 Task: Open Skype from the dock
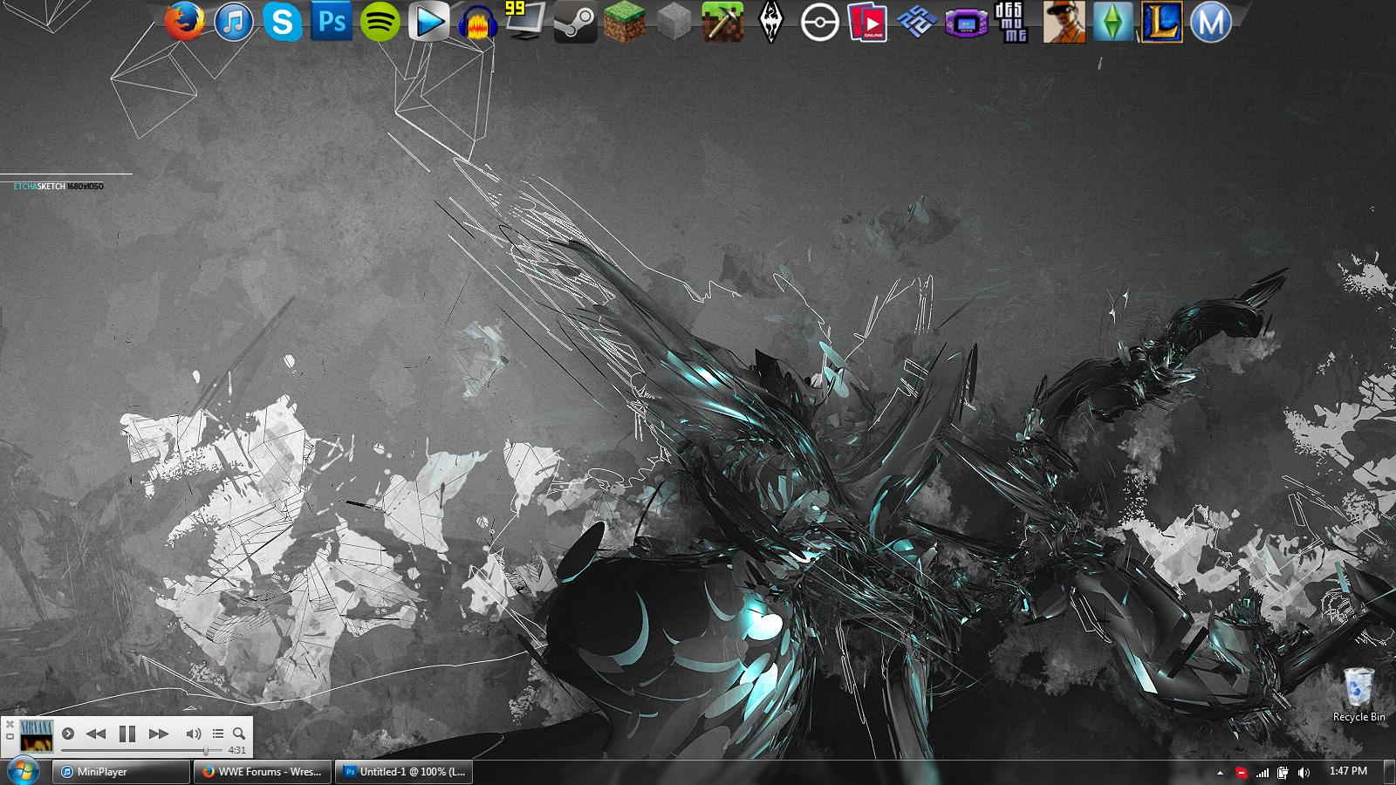pyautogui.click(x=282, y=22)
